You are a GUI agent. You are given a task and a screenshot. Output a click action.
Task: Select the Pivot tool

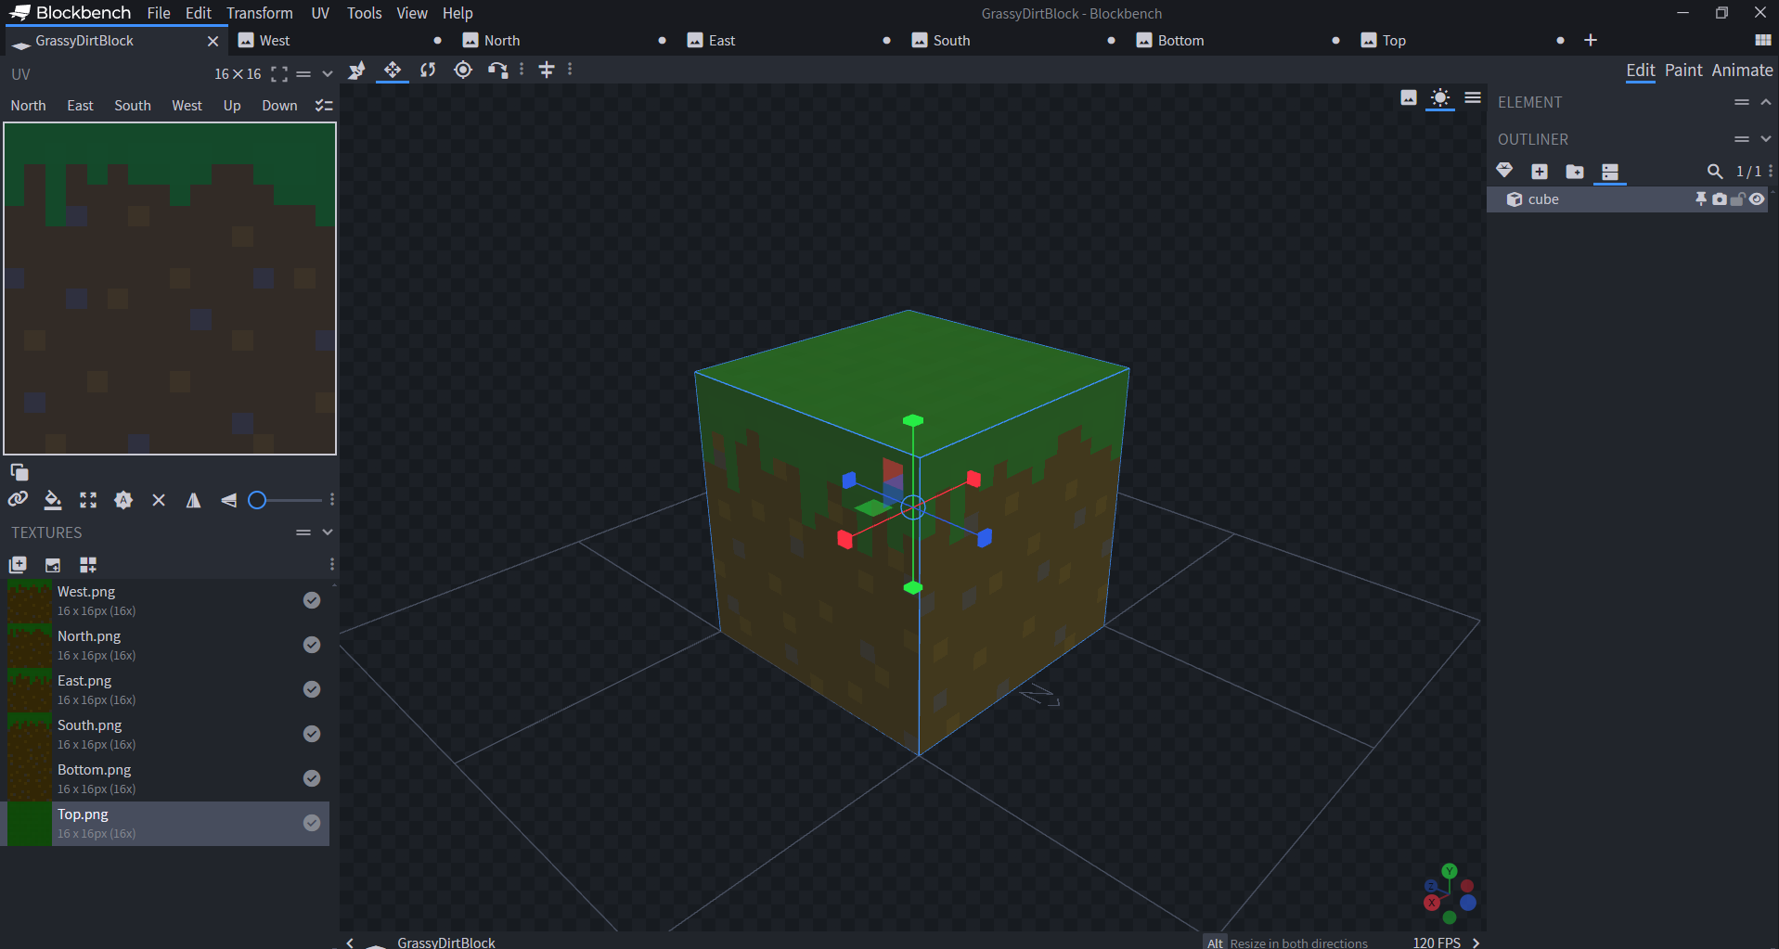(463, 71)
